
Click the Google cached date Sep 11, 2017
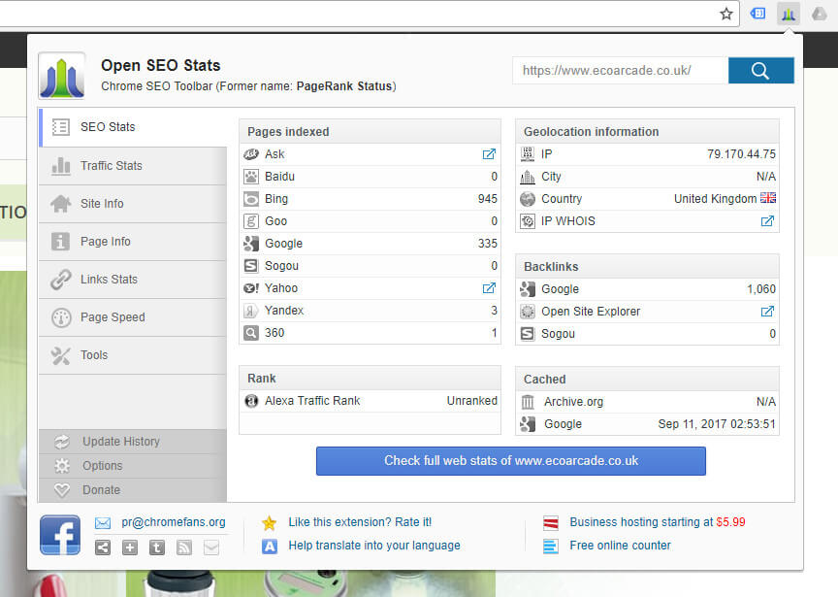click(x=717, y=424)
